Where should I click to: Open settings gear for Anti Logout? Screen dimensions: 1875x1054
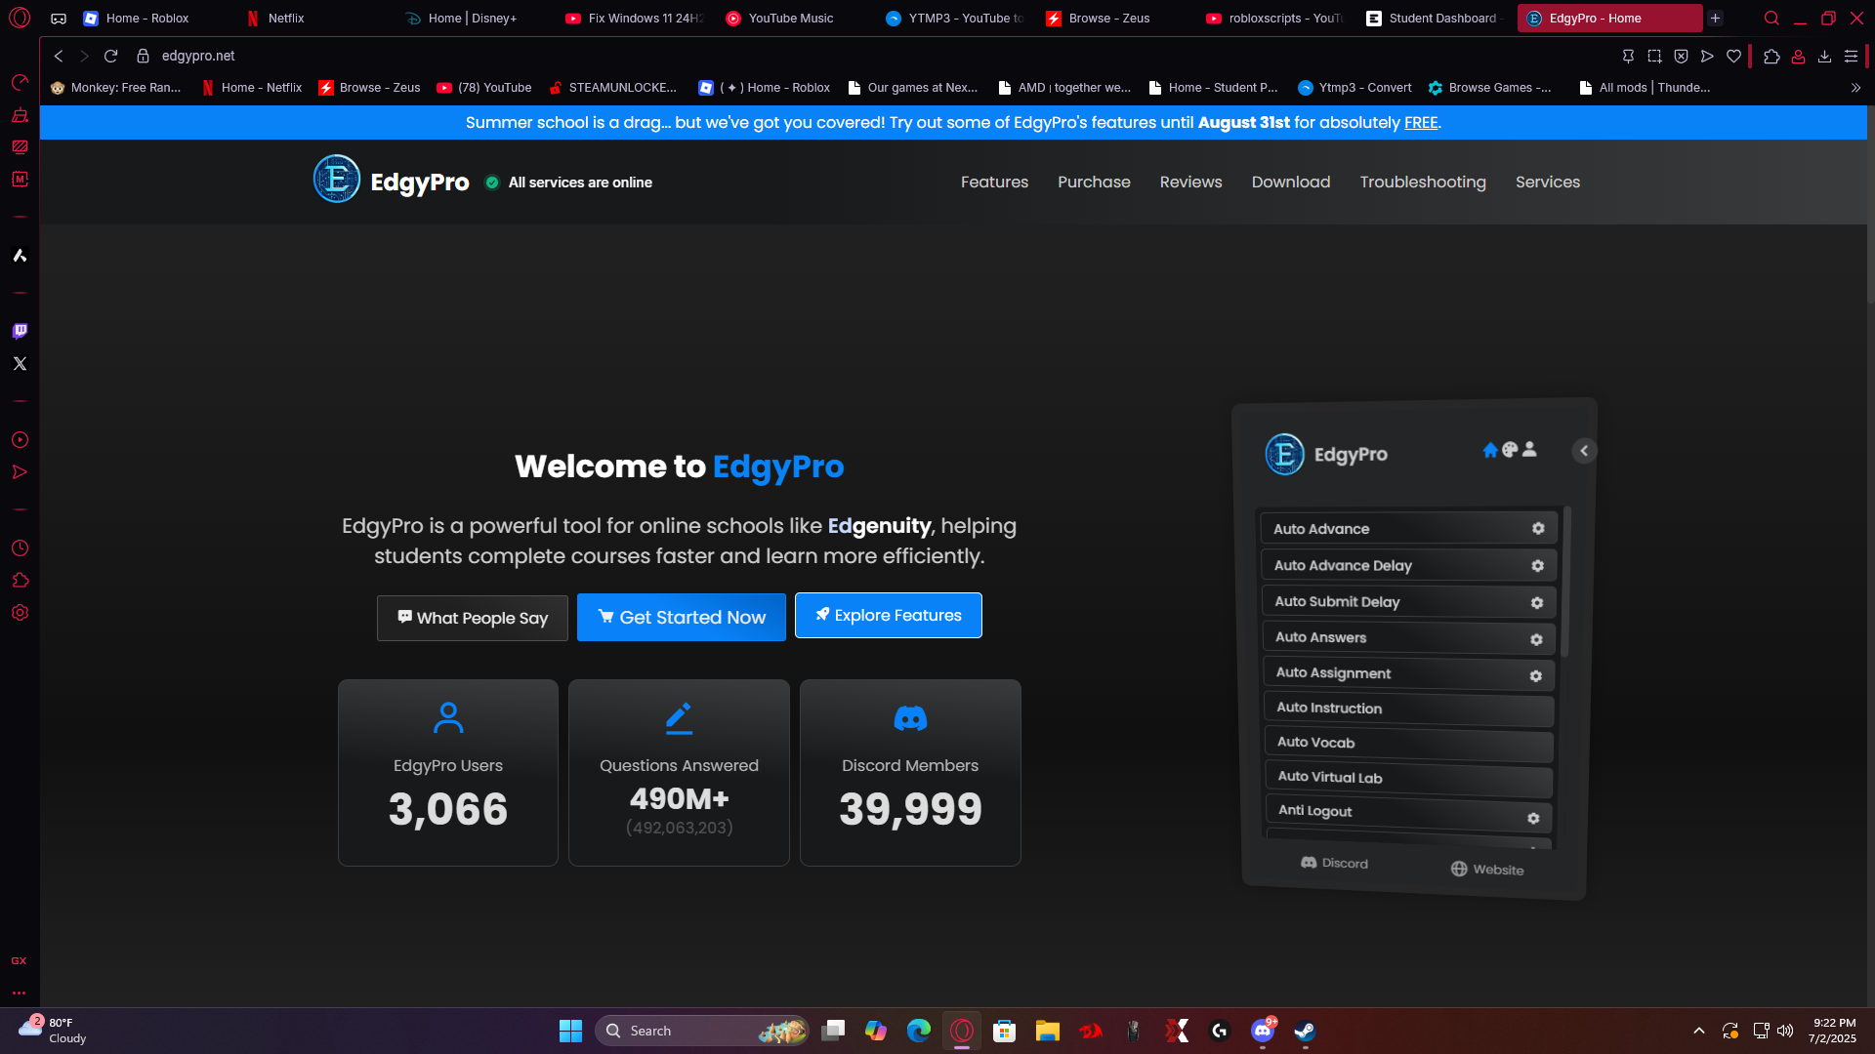(1533, 818)
